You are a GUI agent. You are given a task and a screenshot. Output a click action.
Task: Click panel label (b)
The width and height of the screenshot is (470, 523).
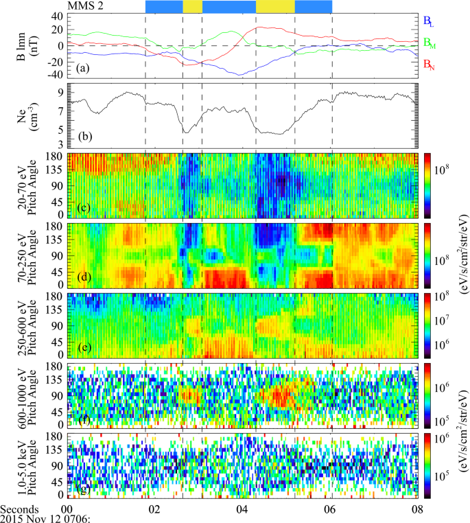pyautogui.click(x=84, y=137)
